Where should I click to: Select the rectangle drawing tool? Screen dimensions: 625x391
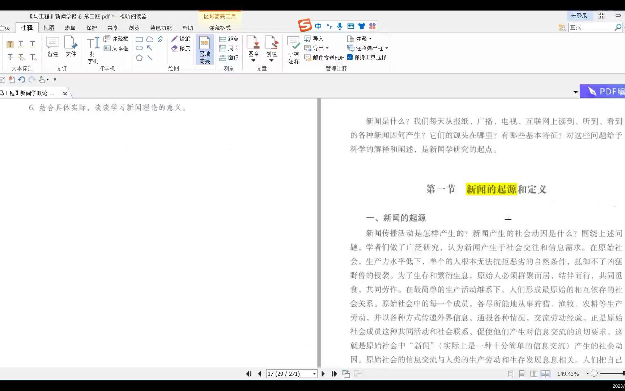(x=139, y=39)
